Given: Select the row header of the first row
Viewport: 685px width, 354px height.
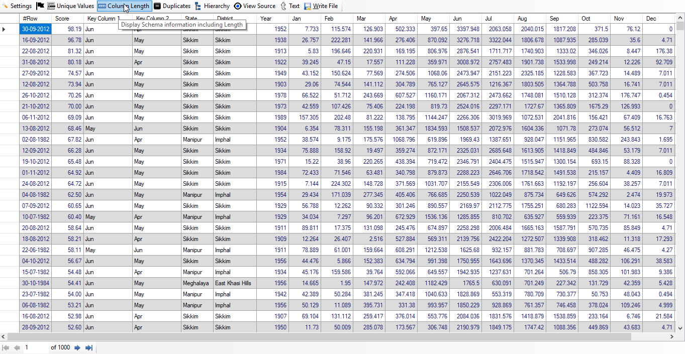Looking at the screenshot, I should [x=10, y=30].
